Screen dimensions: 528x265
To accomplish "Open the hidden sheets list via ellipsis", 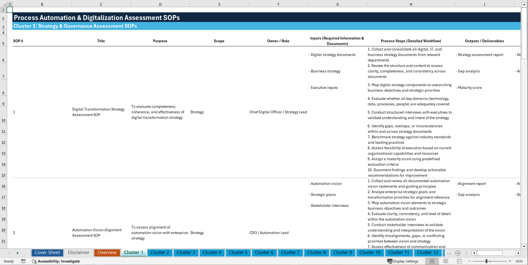I will tap(449, 253).
